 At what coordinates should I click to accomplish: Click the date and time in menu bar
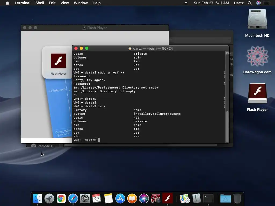(x=211, y=3)
